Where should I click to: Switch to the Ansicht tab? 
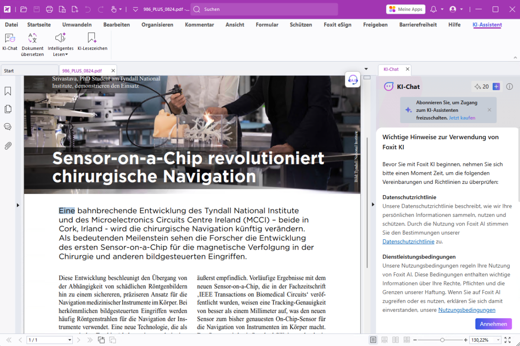(235, 25)
